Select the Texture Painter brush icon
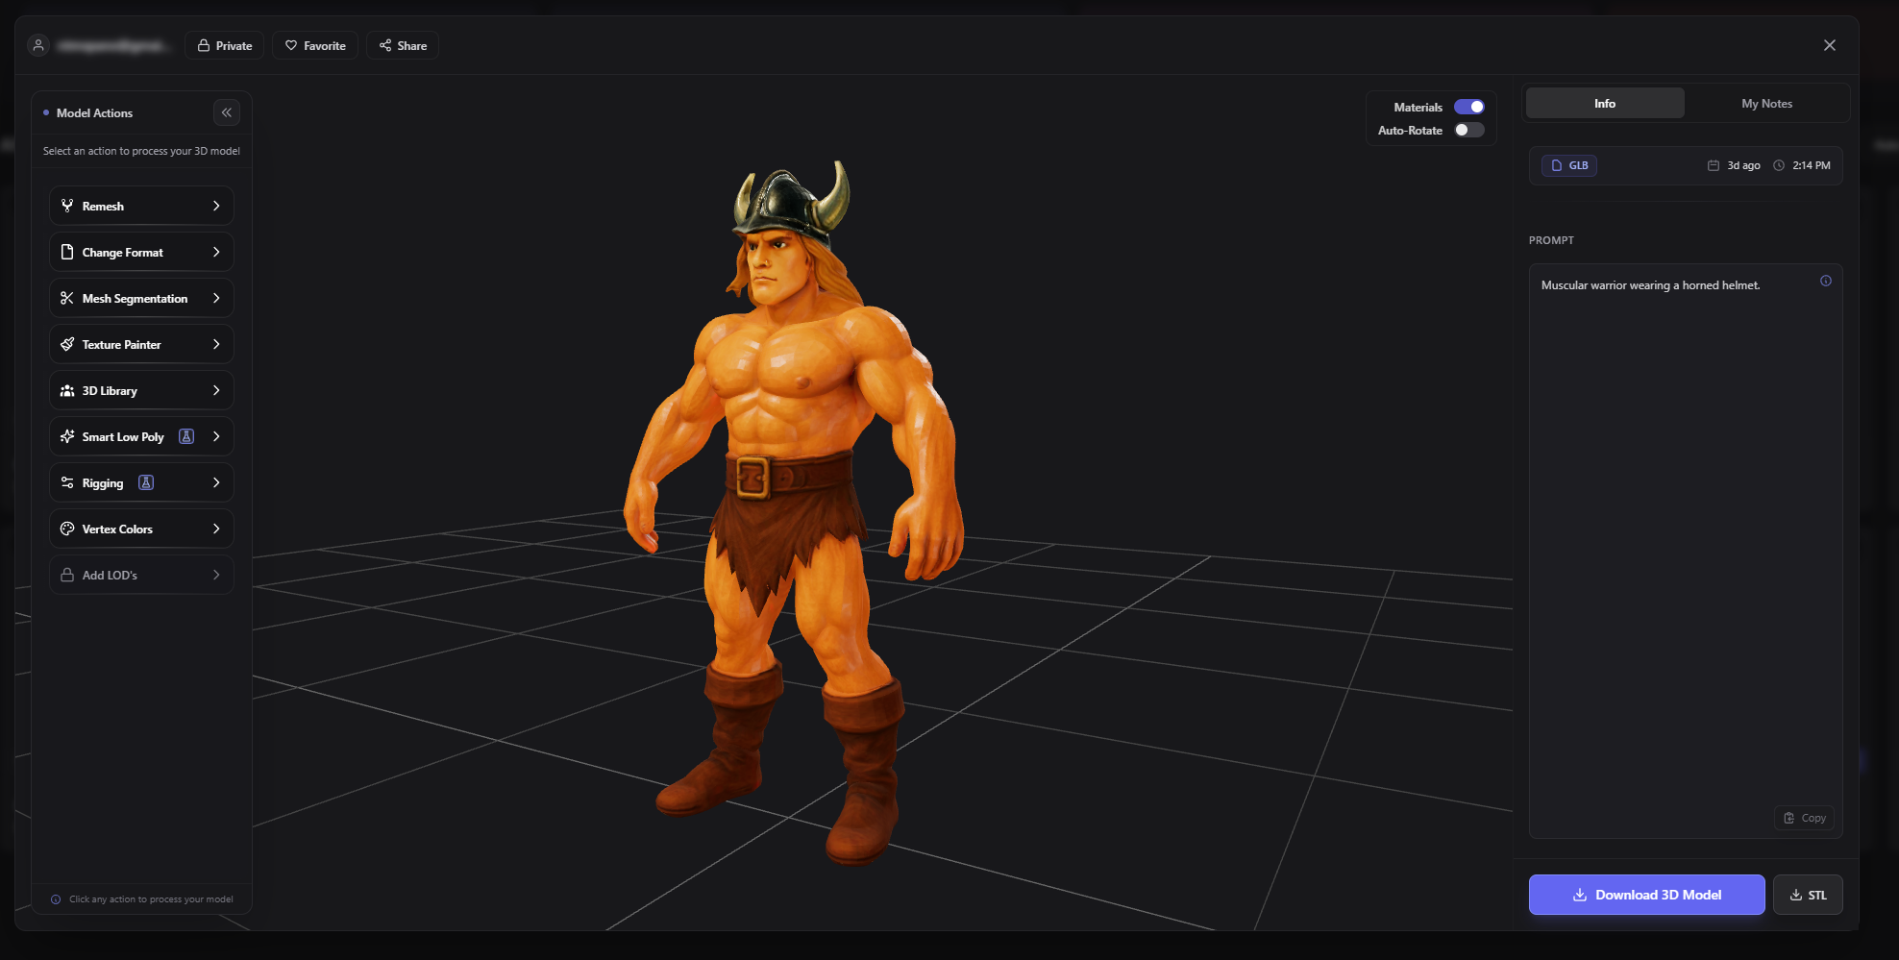Screen dimensions: 1899x960 (x=67, y=344)
